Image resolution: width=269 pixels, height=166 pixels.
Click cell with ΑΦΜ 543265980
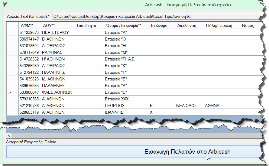30,66
